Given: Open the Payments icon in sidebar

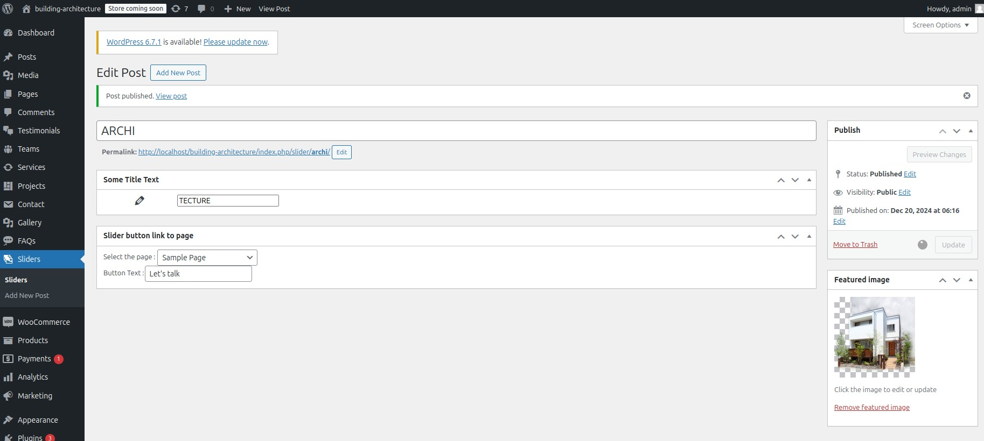Looking at the screenshot, I should click(x=8, y=359).
